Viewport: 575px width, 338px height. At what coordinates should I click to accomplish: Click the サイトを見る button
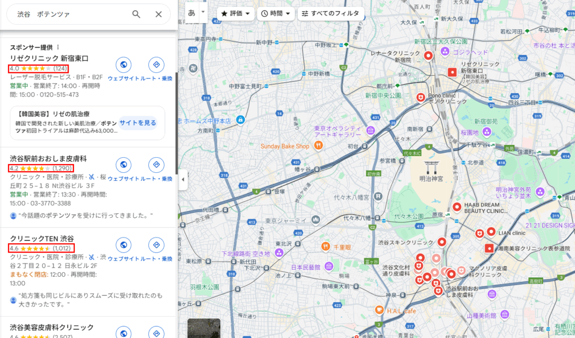[x=138, y=123]
